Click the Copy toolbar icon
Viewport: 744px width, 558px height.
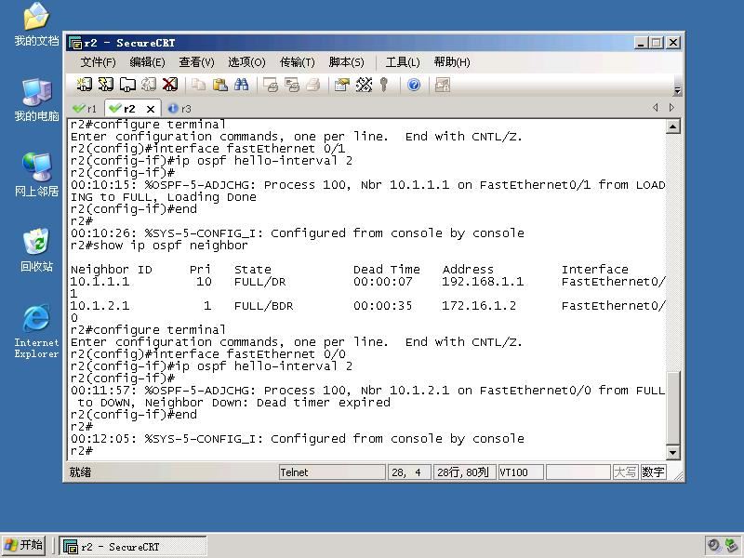[x=198, y=85]
